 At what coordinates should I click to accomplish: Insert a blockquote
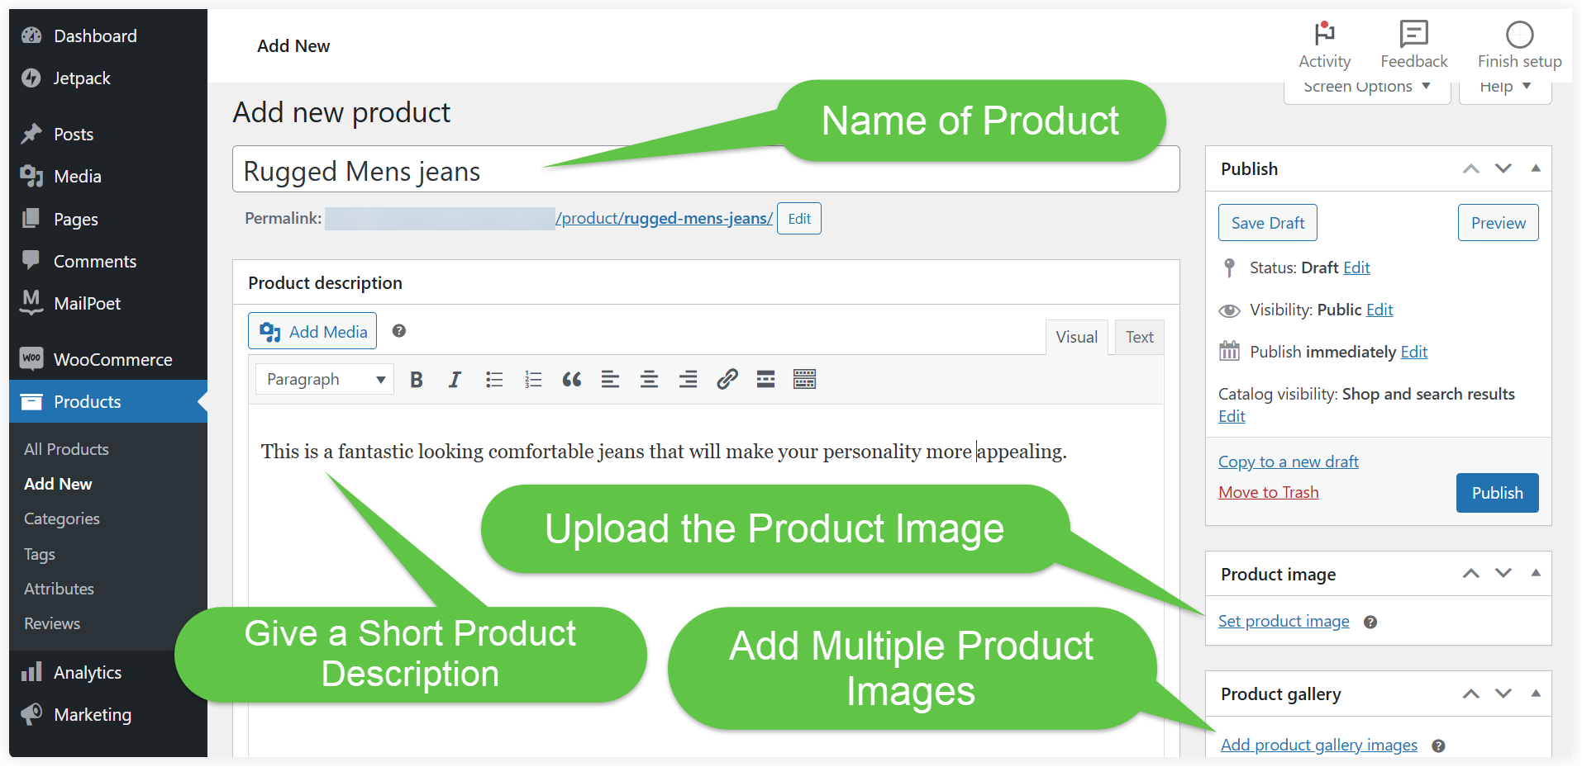pyautogui.click(x=572, y=380)
